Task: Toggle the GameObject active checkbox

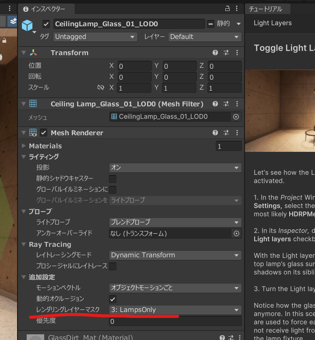Action: (x=46, y=24)
